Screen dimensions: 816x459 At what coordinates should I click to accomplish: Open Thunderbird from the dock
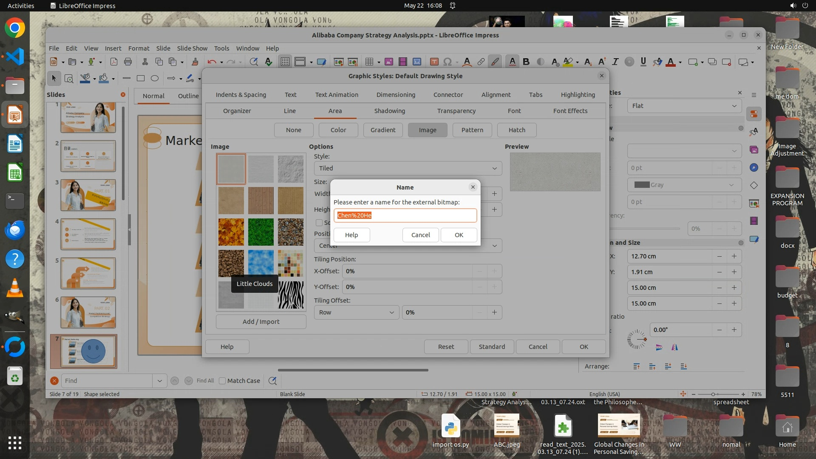pyautogui.click(x=14, y=230)
